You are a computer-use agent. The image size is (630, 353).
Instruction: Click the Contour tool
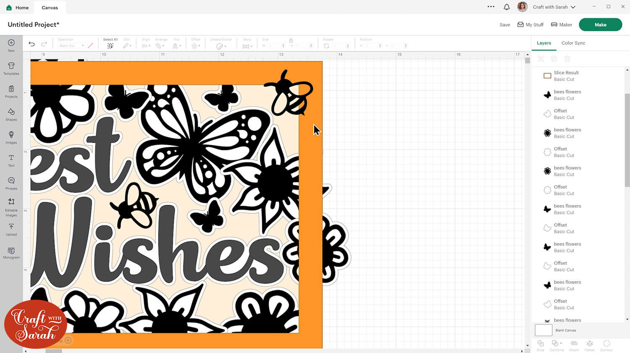point(606,345)
